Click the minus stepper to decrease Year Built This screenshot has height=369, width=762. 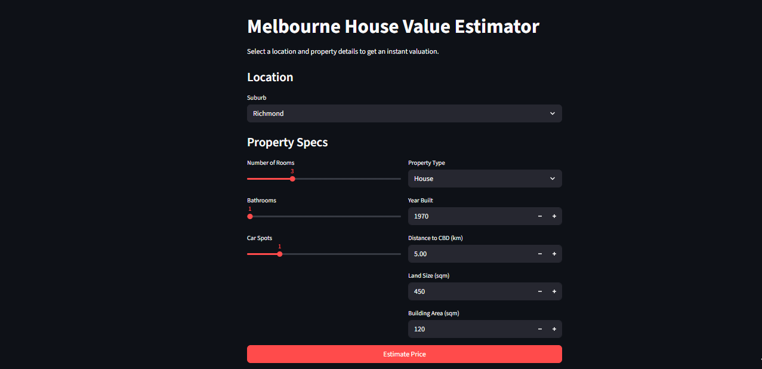click(539, 216)
